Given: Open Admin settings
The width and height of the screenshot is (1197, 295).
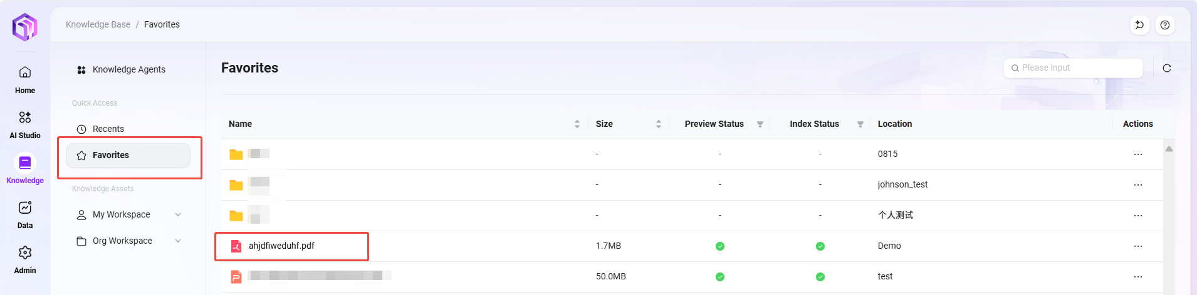Looking at the screenshot, I should coord(25,260).
